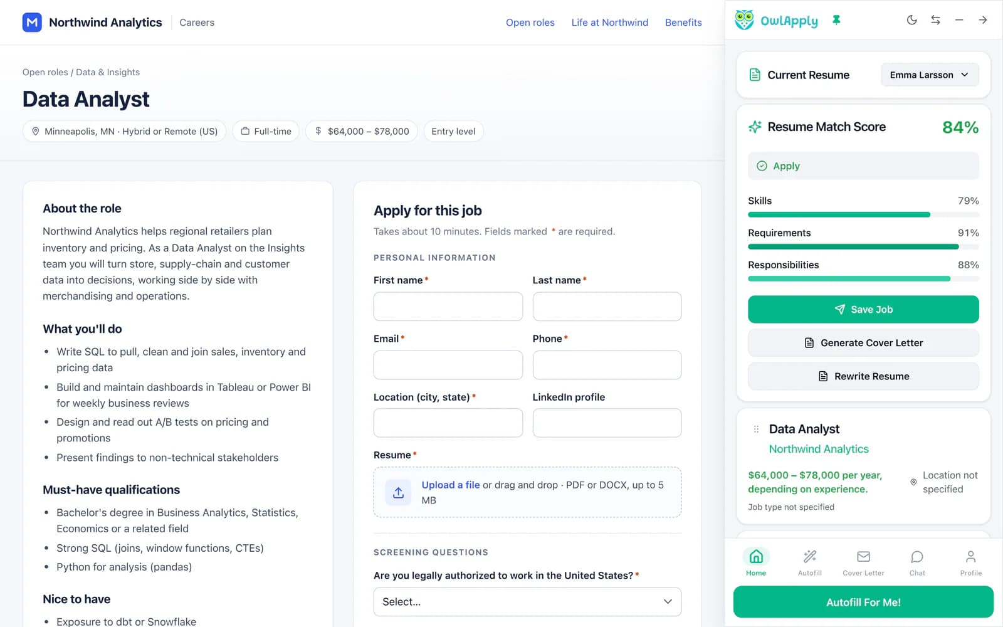Click the drag handle beside Data Analyst card
1003x627 pixels.
click(x=756, y=429)
